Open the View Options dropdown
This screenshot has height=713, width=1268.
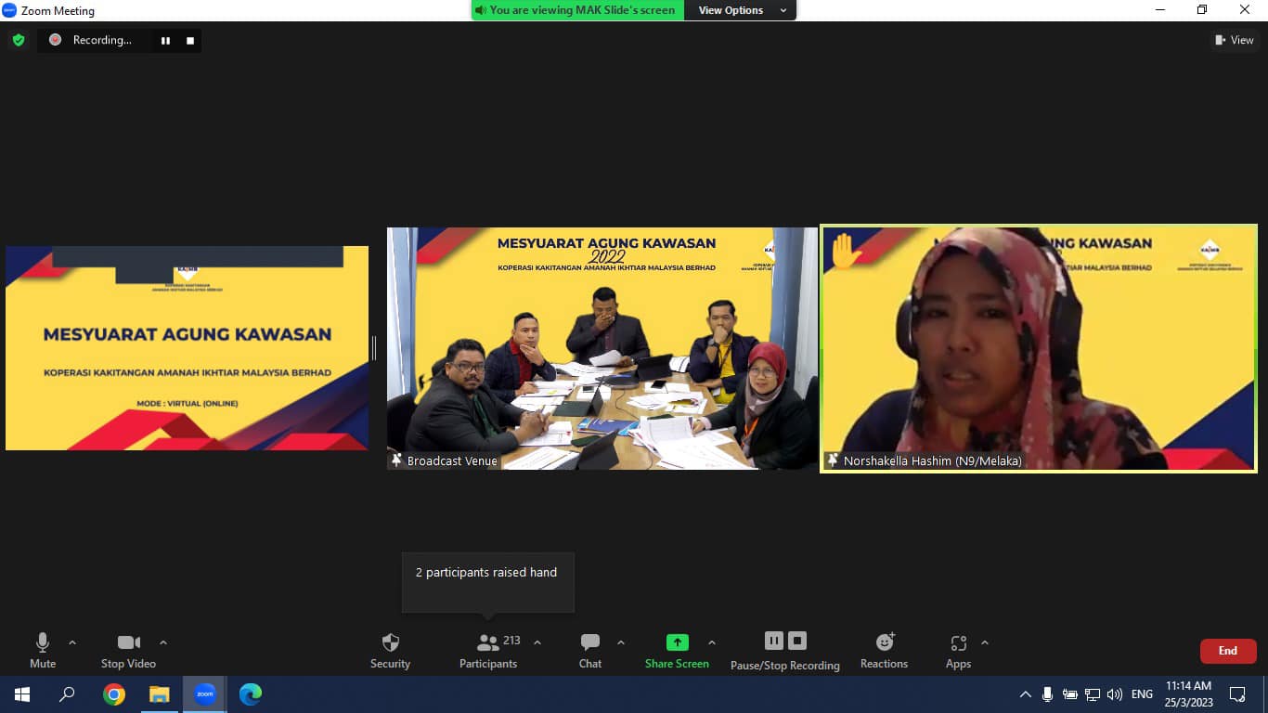(743, 10)
